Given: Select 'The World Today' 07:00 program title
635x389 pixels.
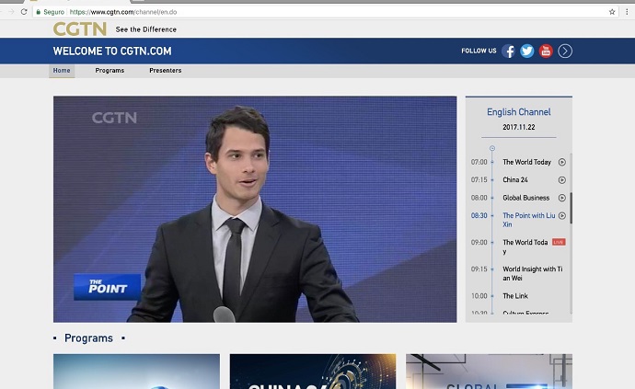Looking at the screenshot, I should coord(527,162).
